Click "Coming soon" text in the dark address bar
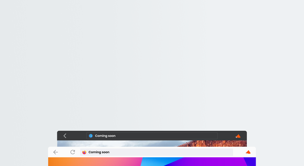Screen dimensions: 304x166 (105, 136)
